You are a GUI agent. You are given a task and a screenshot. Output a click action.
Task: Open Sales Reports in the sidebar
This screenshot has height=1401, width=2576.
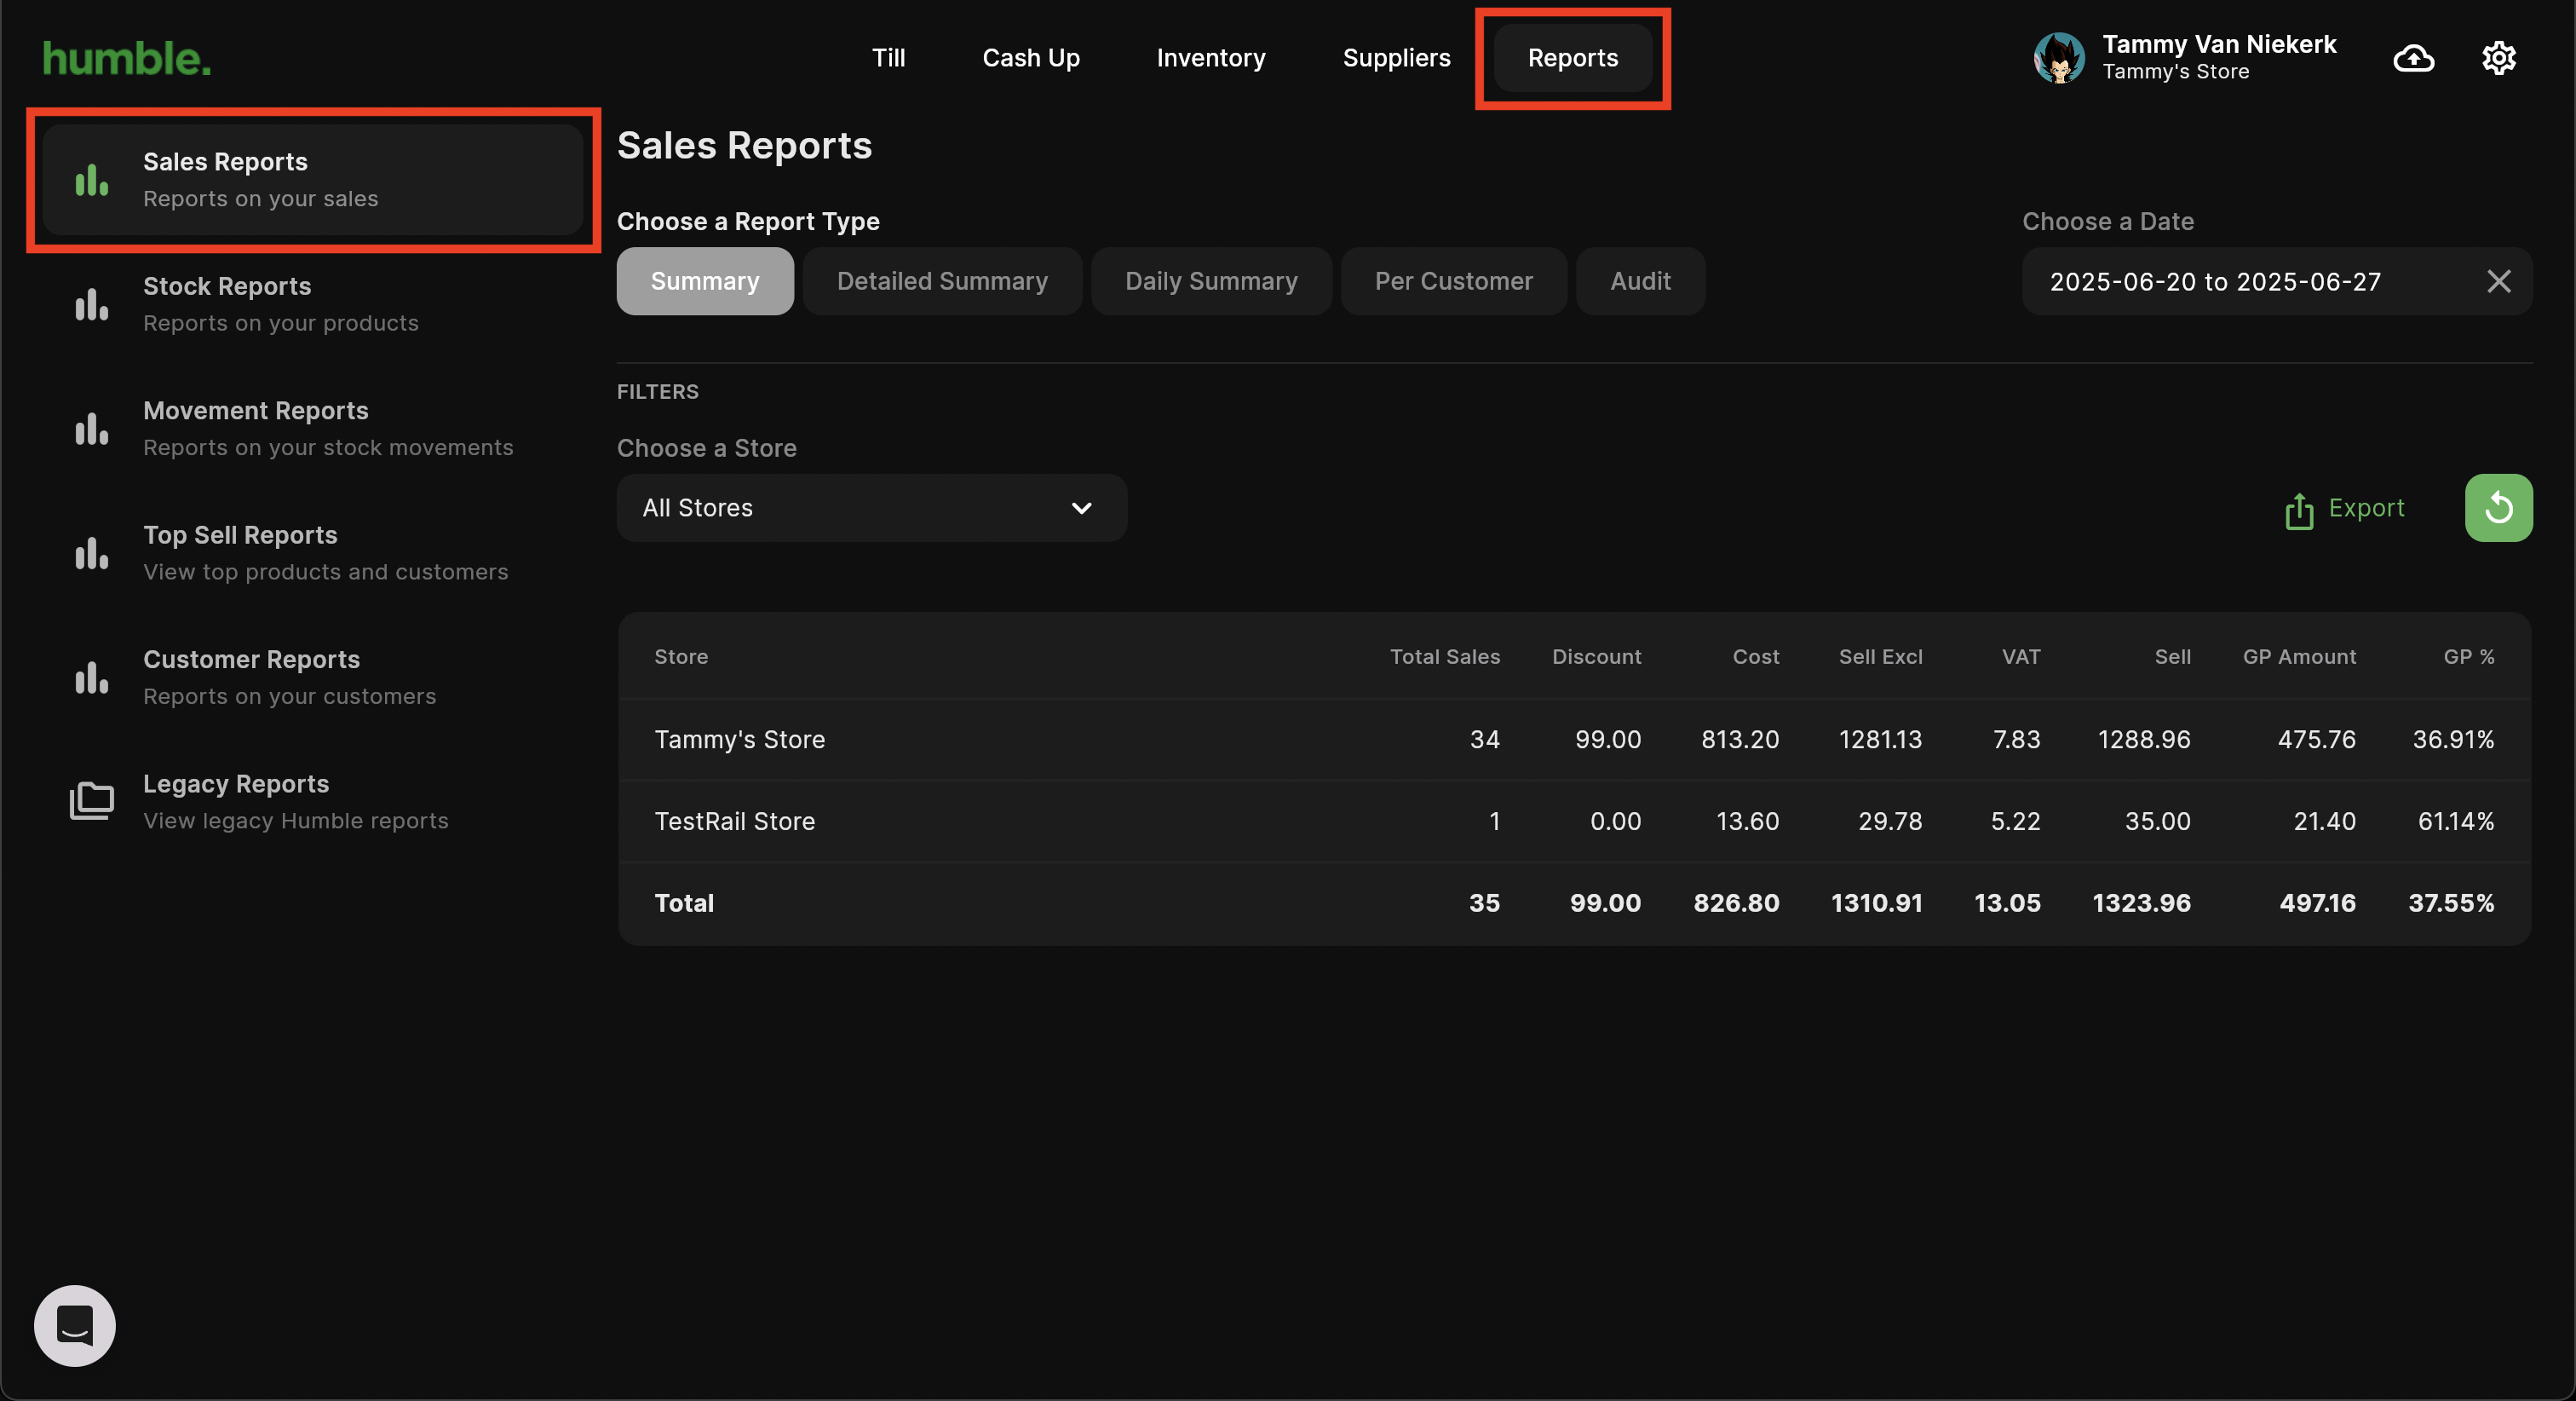click(313, 180)
